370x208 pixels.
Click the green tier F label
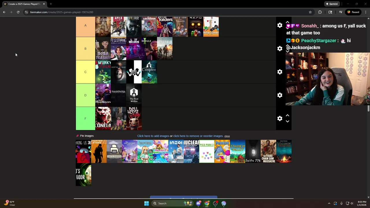pos(85,118)
